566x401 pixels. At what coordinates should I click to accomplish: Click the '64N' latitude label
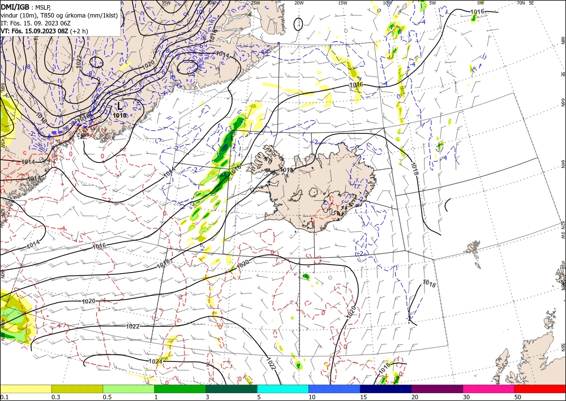(x=563, y=163)
